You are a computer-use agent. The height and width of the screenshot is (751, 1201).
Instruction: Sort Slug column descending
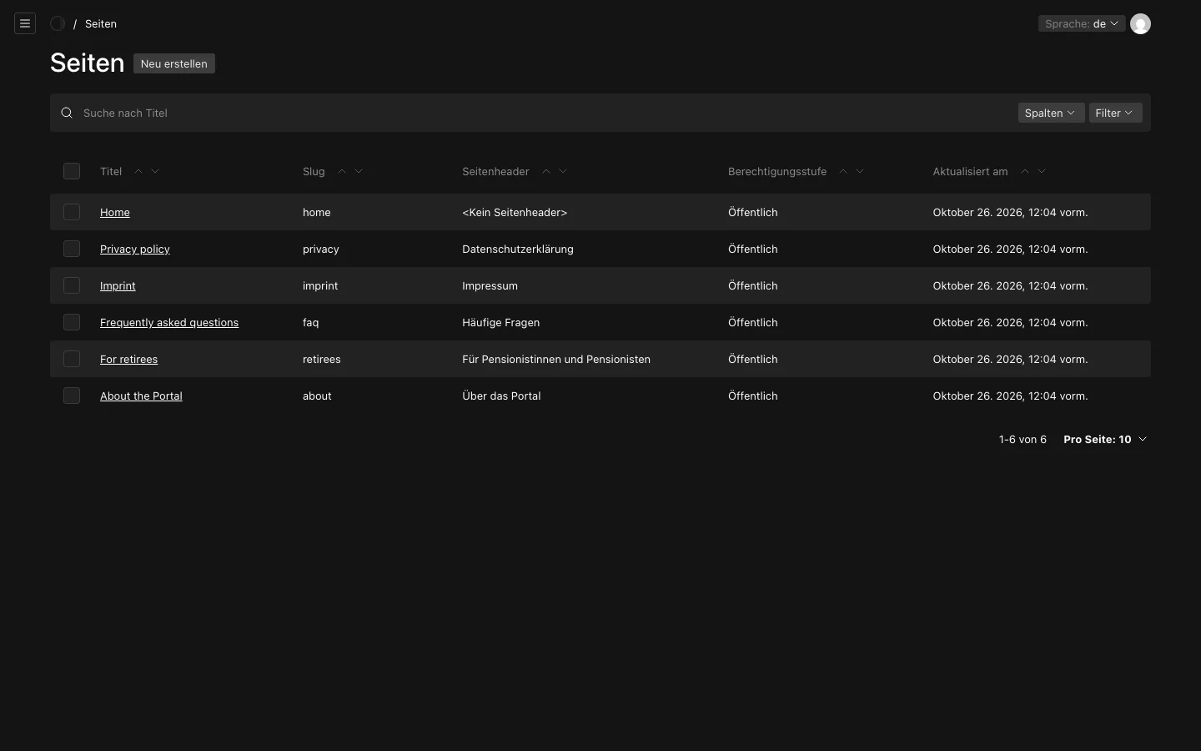(x=359, y=171)
